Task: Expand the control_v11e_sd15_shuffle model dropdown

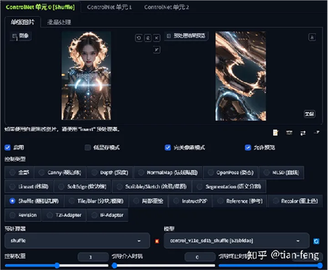Action: pos(237,241)
